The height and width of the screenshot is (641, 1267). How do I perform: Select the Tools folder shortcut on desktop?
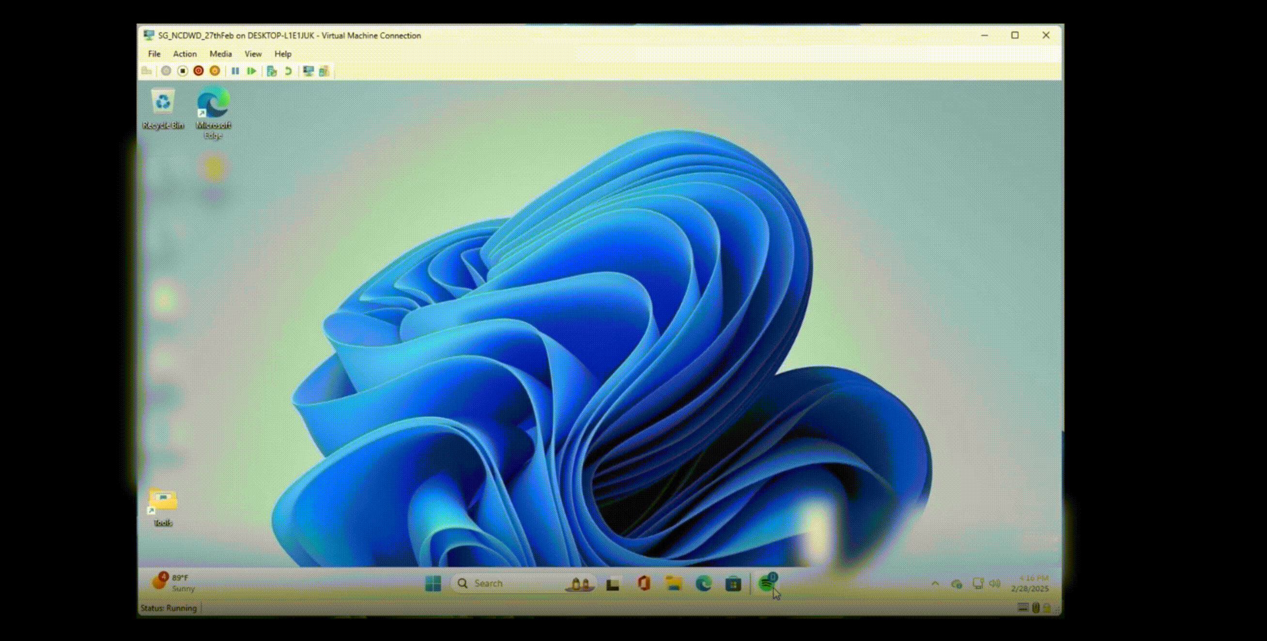pyautogui.click(x=163, y=507)
